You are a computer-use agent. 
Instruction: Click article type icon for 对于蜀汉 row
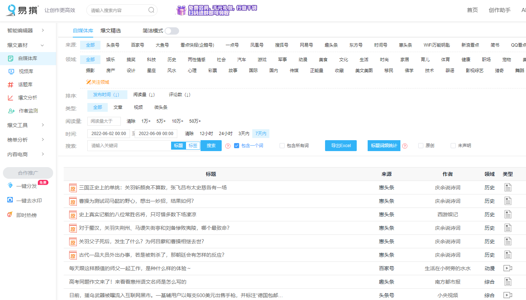tap(508, 228)
